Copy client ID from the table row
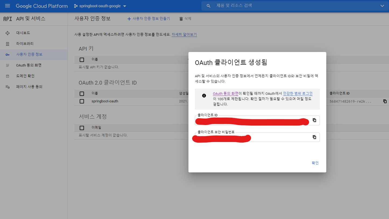The image size is (389, 219). (x=385, y=101)
